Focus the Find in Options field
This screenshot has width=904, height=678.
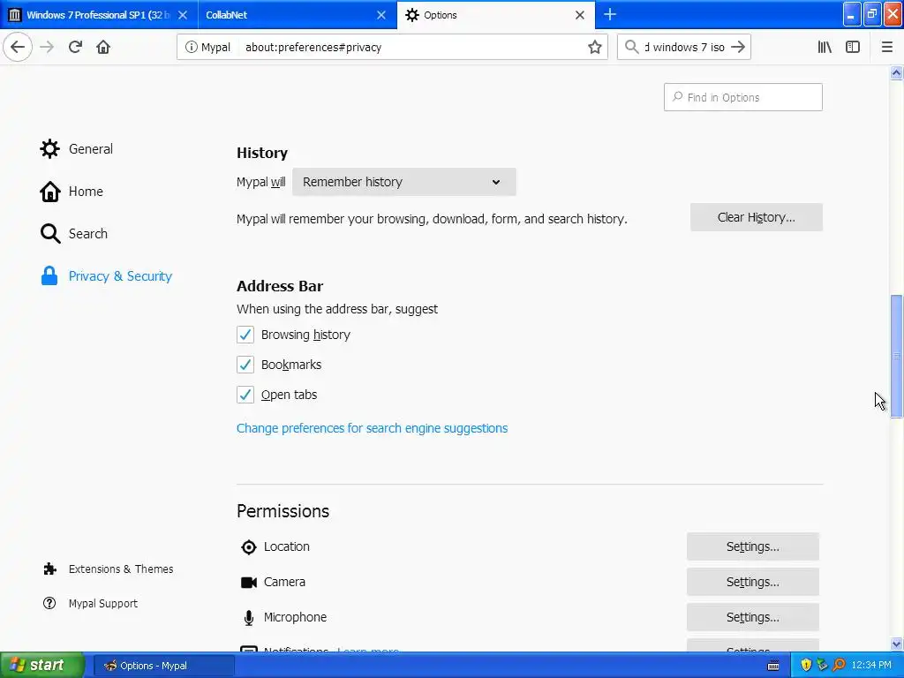(743, 97)
